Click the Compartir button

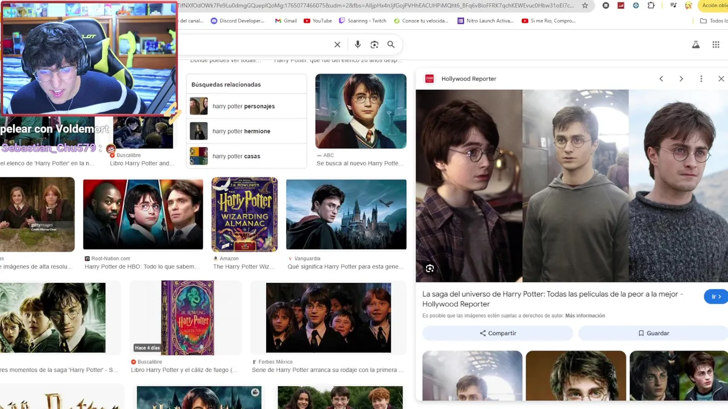point(498,333)
